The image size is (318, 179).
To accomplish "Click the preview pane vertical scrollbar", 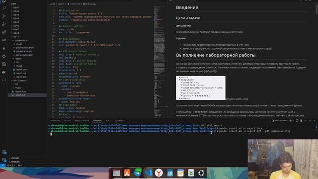I will [x=317, y=10].
